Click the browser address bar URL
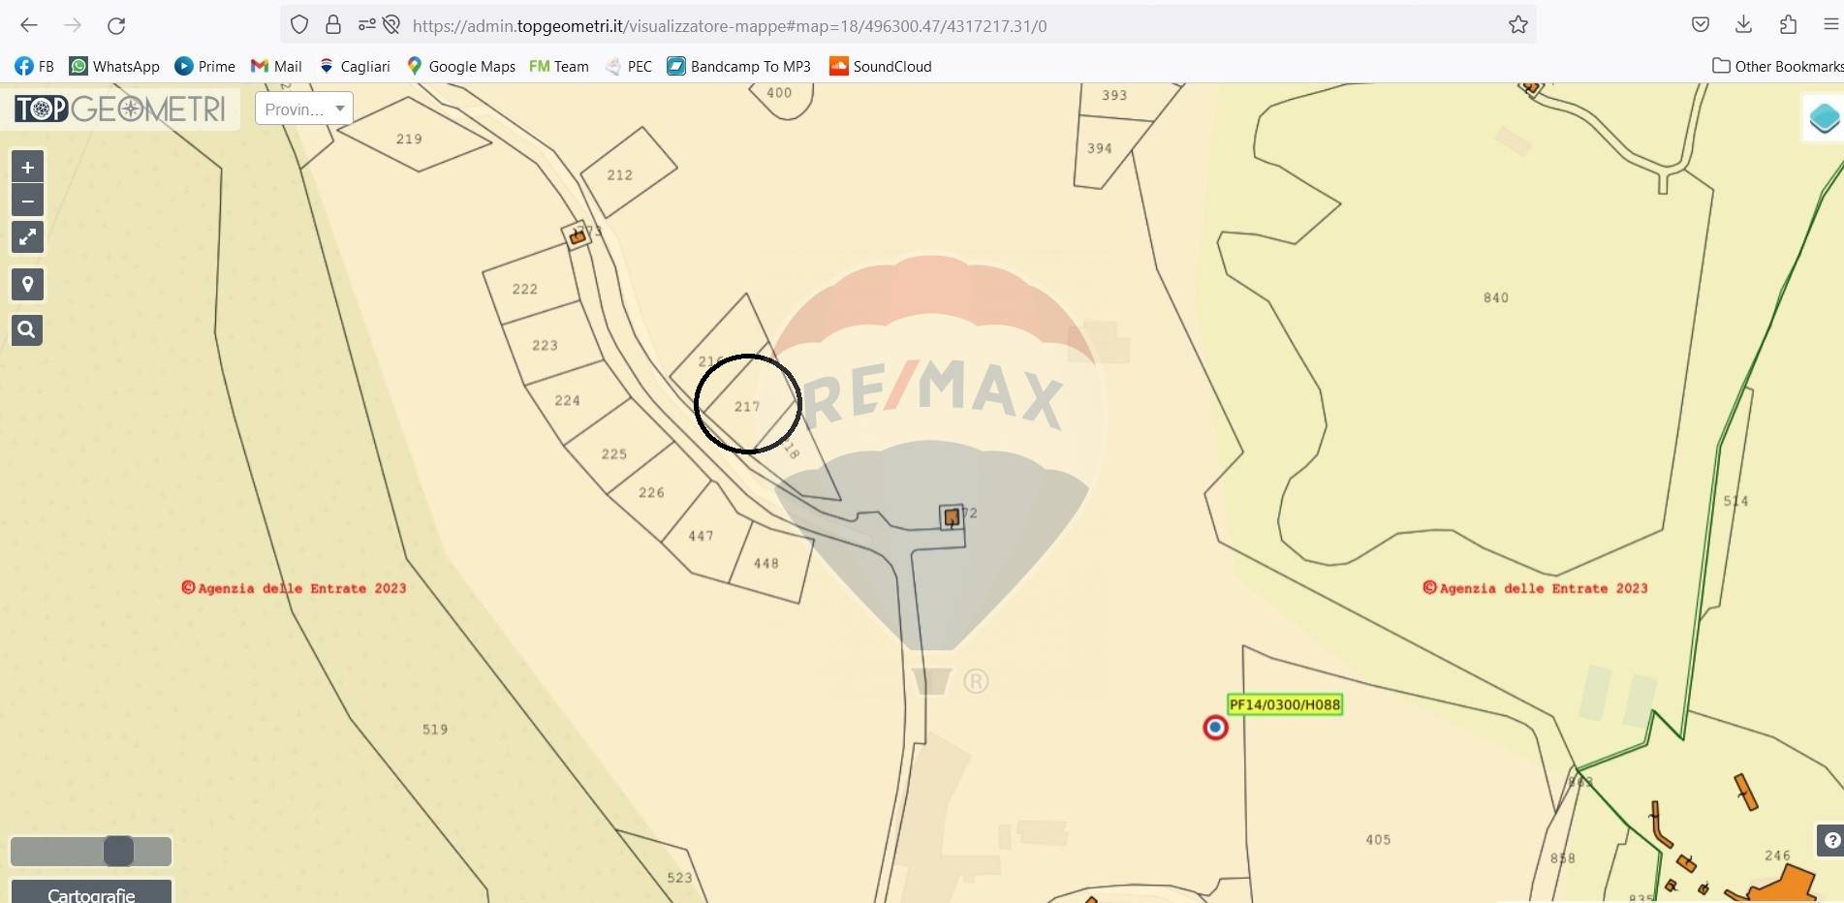Viewport: 1844px width, 903px height. [729, 26]
